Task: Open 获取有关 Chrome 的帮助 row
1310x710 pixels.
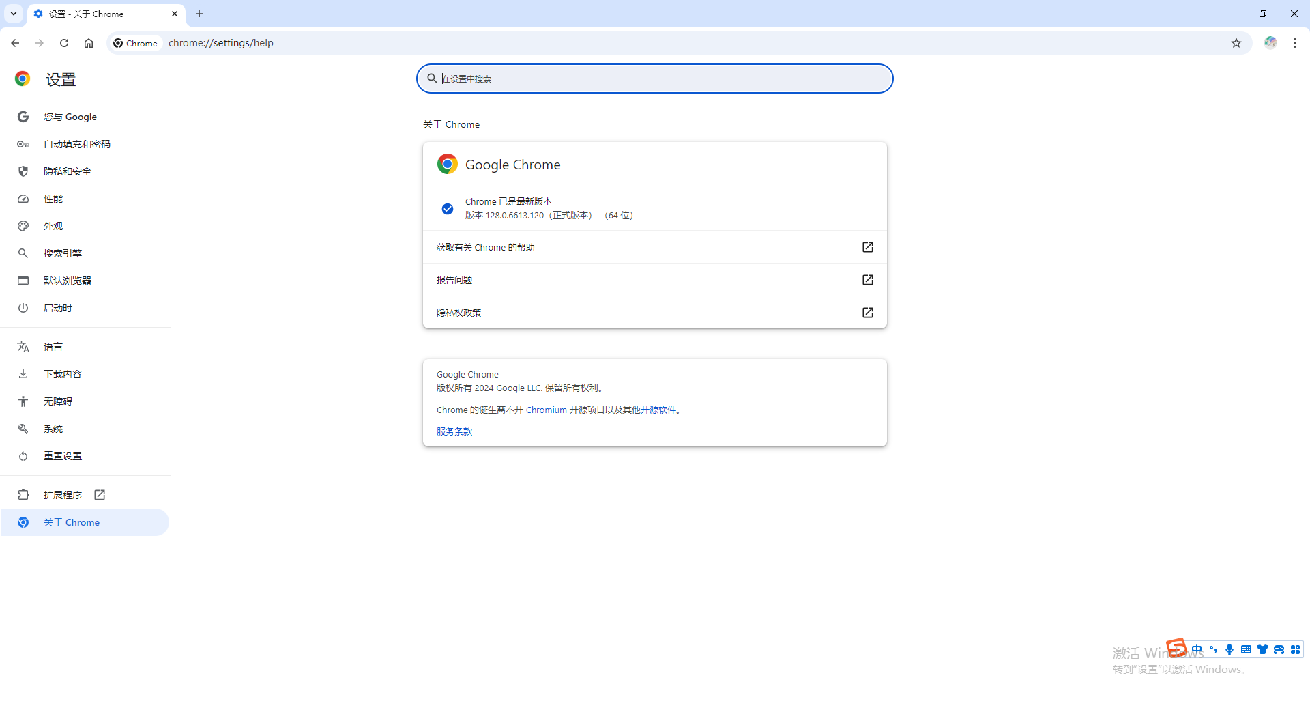Action: (x=655, y=247)
